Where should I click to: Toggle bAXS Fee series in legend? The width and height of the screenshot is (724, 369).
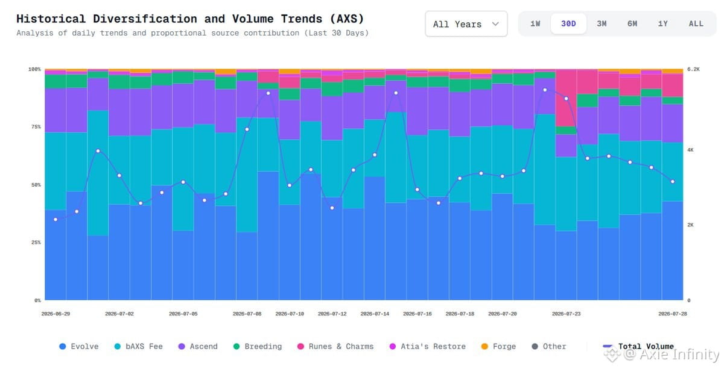[139, 346]
